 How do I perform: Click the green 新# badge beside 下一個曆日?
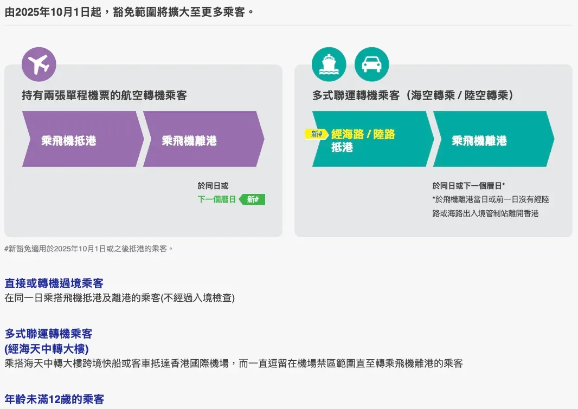pyautogui.click(x=252, y=199)
